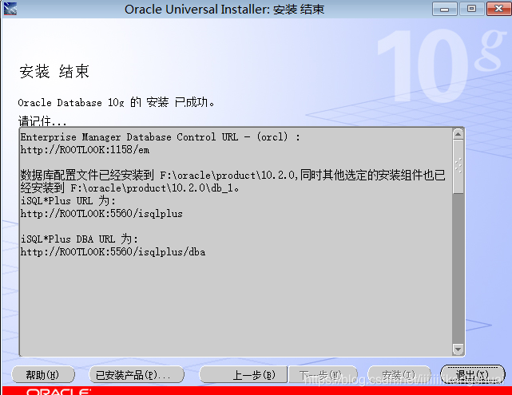
Task: Click the Enterprise Manager Database Control URL line
Action: pos(160,136)
